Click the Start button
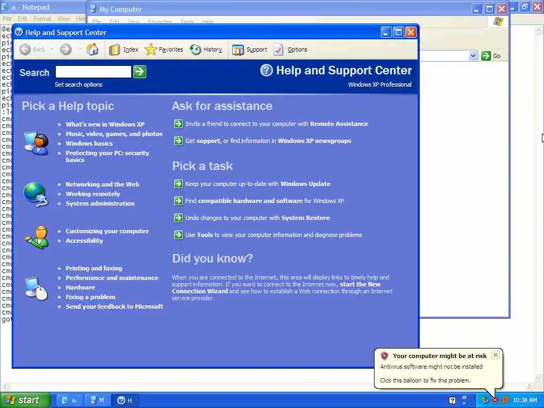Image resolution: width=544 pixels, height=408 pixels. pos(25,401)
